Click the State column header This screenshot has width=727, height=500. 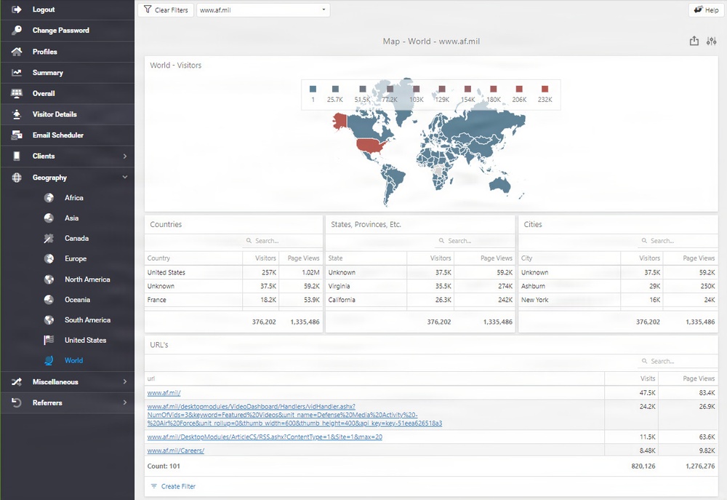pos(336,258)
